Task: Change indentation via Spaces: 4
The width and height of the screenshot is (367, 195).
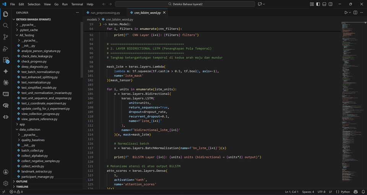Action: (x=308, y=192)
